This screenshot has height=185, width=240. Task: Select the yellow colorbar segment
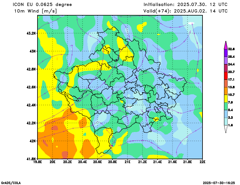[x=226, y=98]
